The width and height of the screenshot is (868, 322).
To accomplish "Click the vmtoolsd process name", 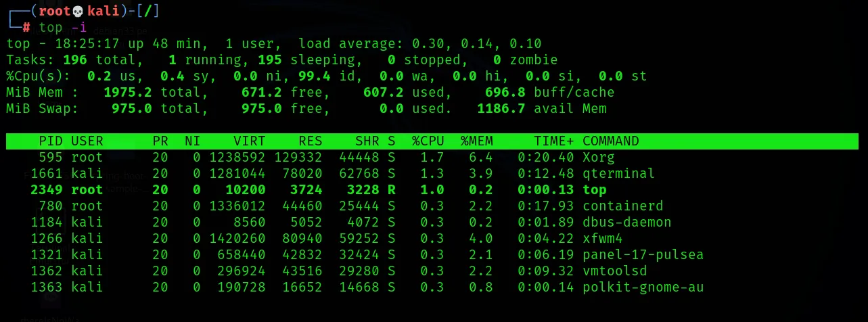I will (x=615, y=271).
